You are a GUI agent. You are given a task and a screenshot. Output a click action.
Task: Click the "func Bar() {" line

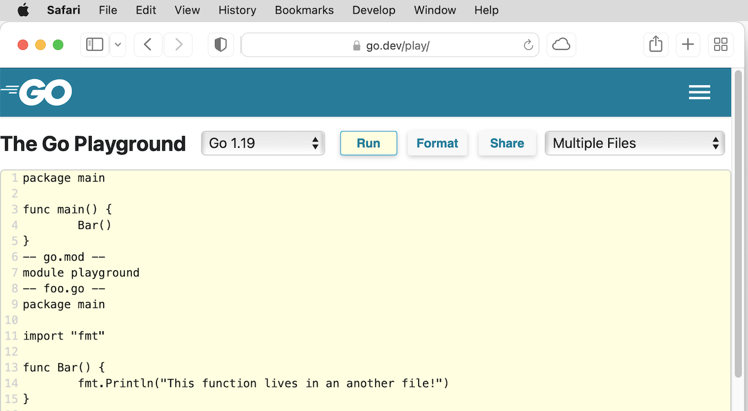64,367
